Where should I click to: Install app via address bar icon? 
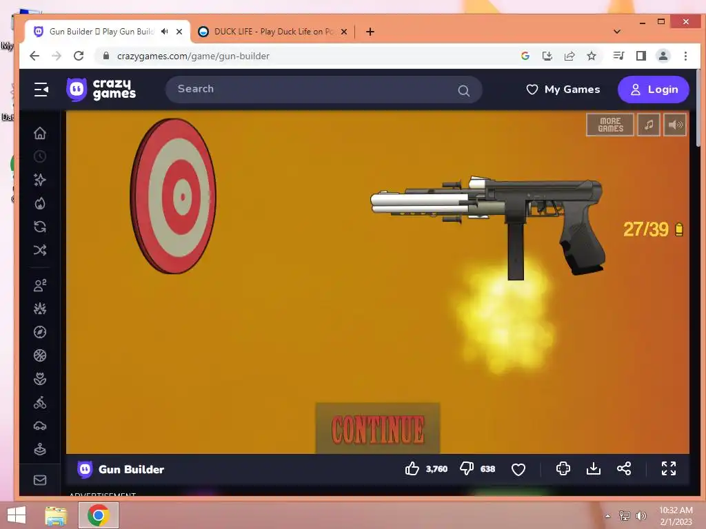(x=547, y=56)
